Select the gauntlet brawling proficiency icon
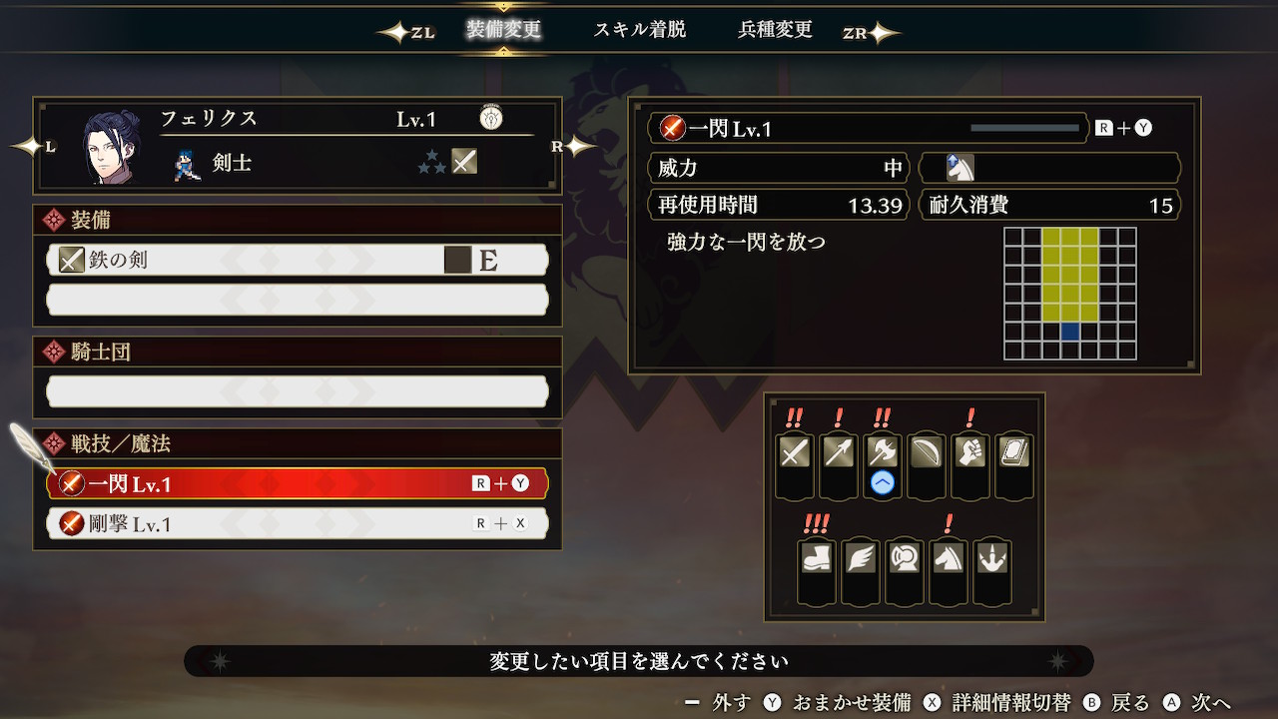 970,453
